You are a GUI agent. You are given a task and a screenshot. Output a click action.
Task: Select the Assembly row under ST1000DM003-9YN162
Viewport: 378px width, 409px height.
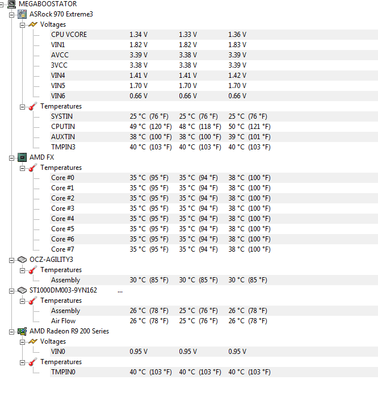pos(65,311)
